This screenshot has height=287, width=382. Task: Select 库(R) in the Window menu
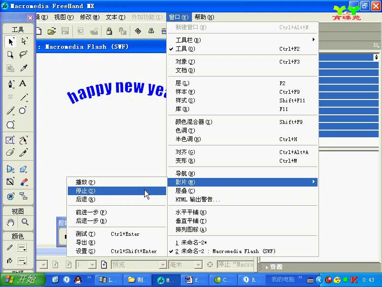point(243,109)
